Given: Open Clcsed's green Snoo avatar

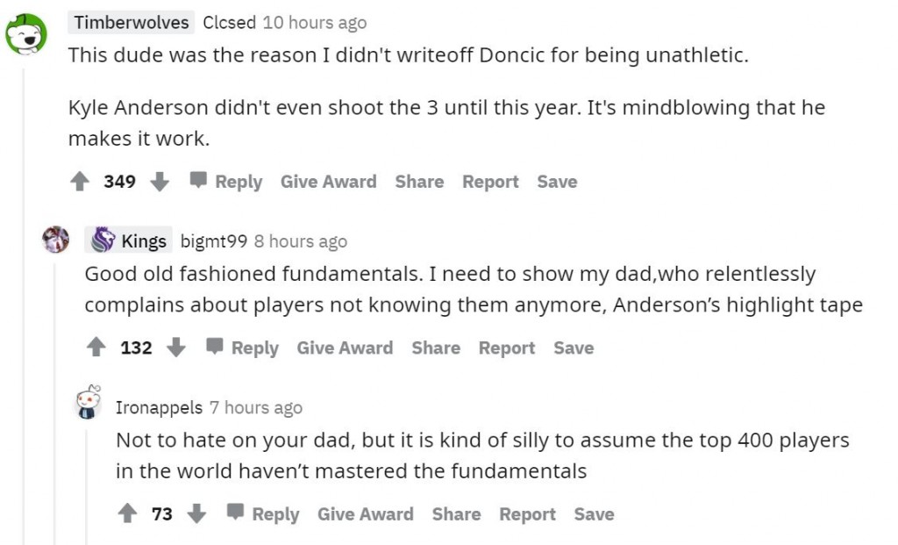Looking at the screenshot, I should click(x=26, y=33).
